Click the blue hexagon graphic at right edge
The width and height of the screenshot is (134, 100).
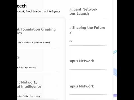115,72
